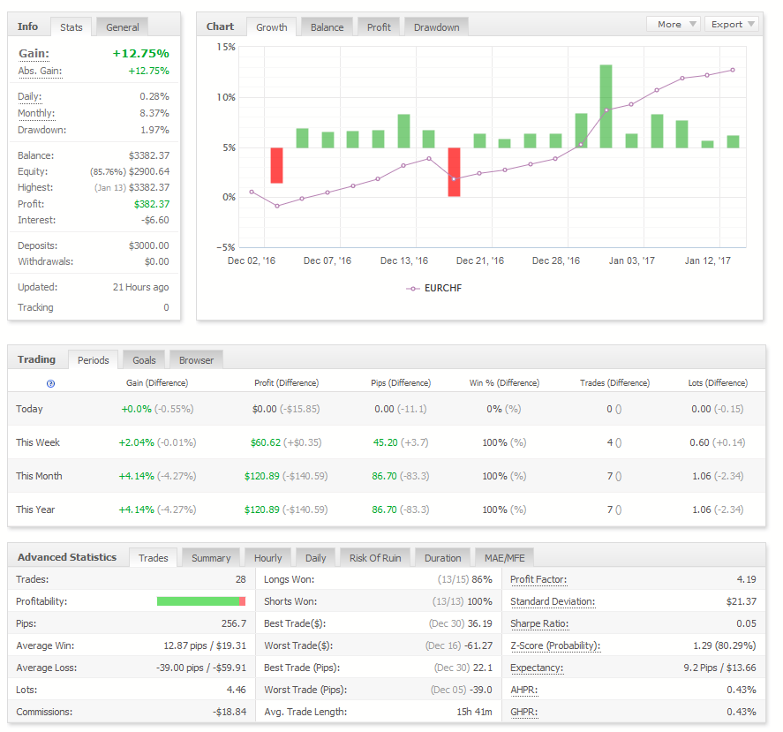Click the This Year row label
This screenshot has width=783, height=732.
point(35,509)
